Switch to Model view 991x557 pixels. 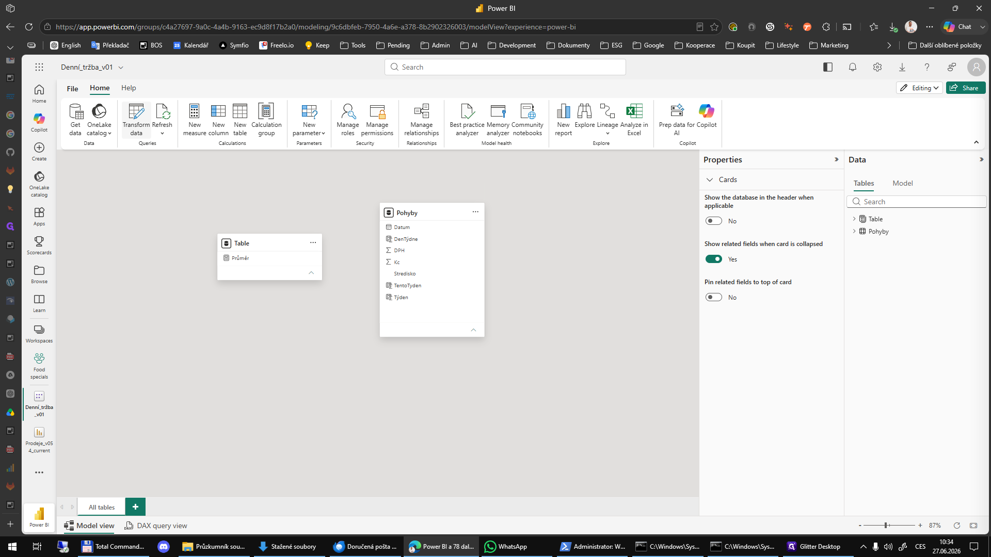pyautogui.click(x=89, y=526)
